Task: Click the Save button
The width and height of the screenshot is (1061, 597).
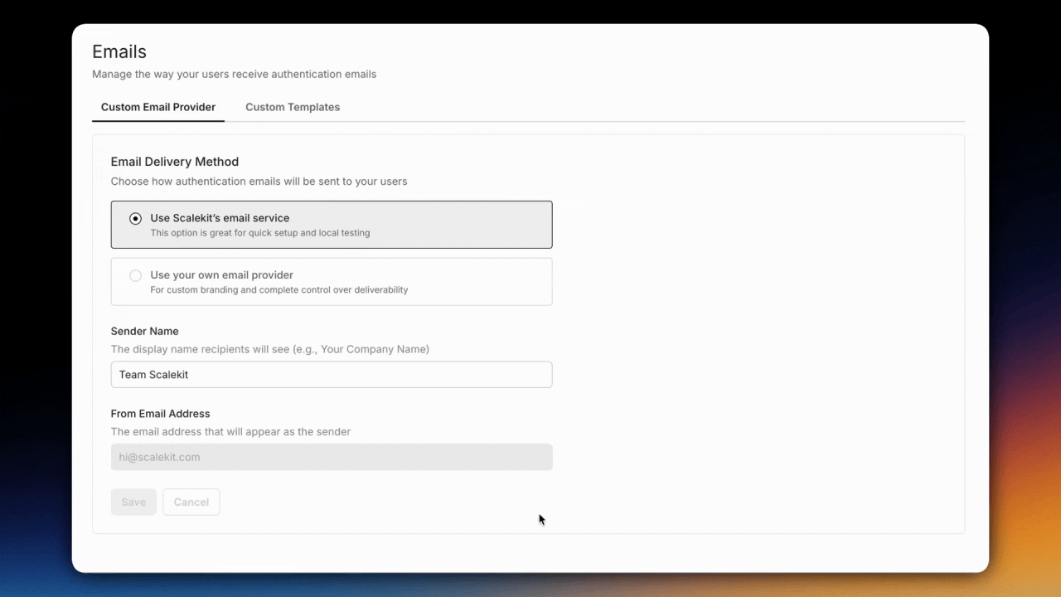Action: 133,502
